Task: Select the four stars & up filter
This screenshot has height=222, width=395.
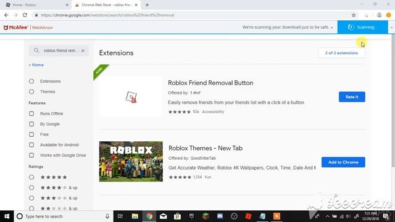Action: (31, 187)
